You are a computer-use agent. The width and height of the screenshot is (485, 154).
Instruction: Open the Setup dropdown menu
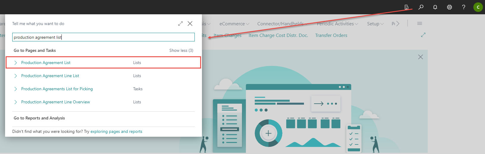point(375,24)
